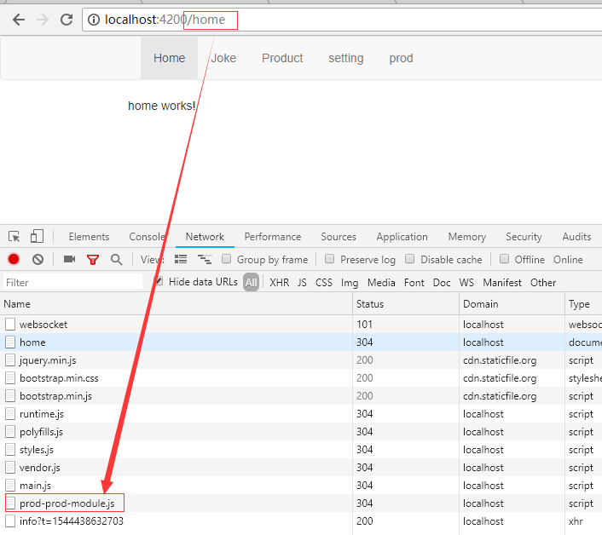This screenshot has width=602, height=535.
Task: Check the Disable cache option
Action: tap(410, 259)
